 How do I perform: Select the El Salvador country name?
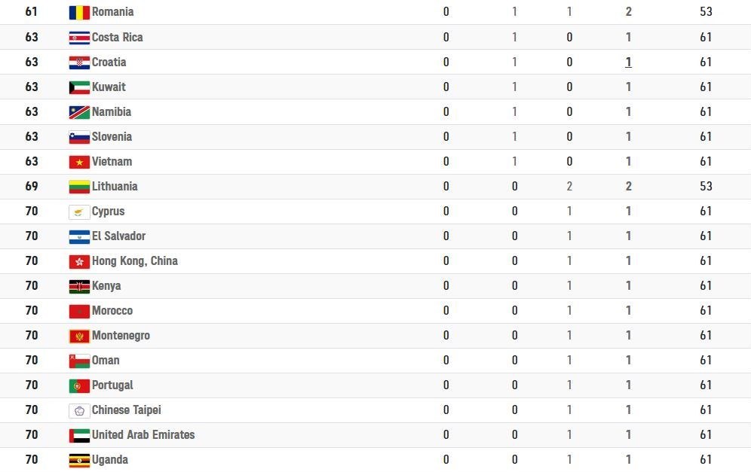click(x=118, y=236)
